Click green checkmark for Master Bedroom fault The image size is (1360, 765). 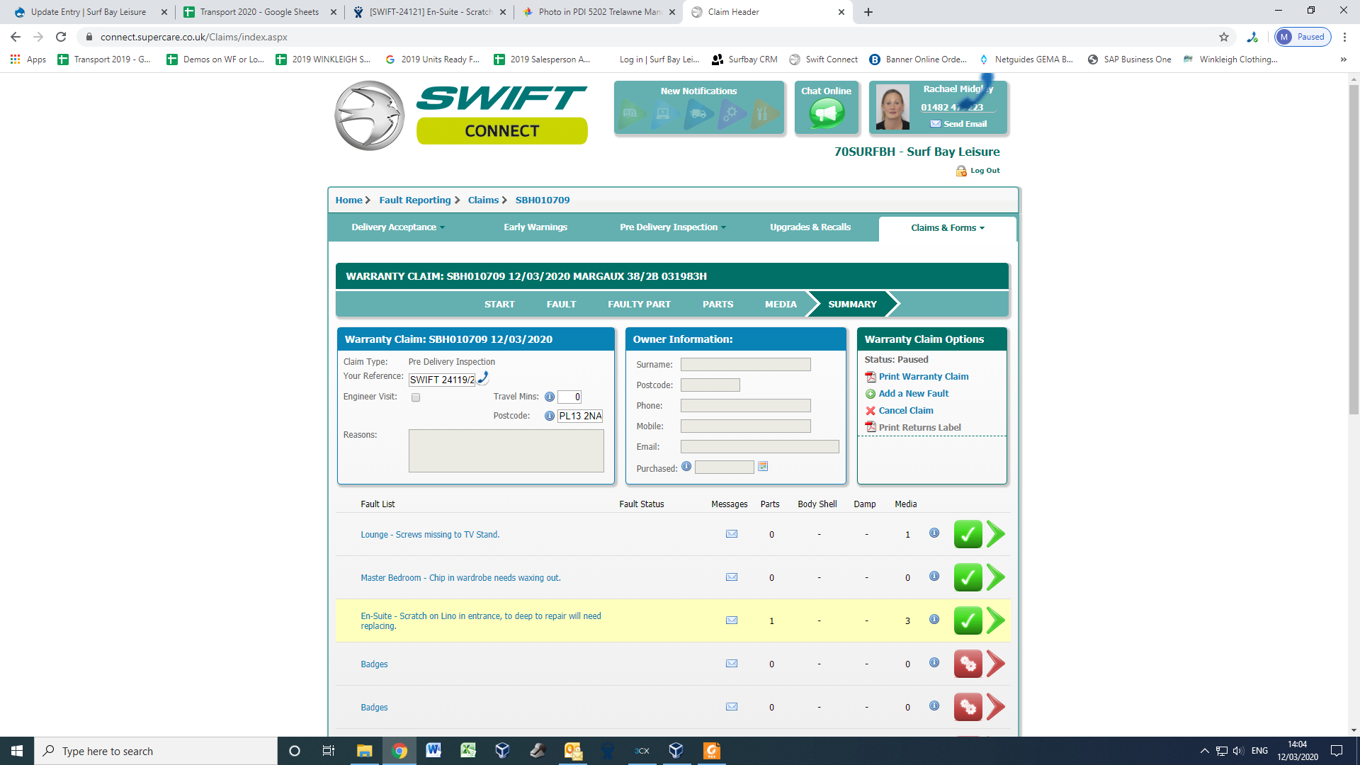click(x=968, y=577)
